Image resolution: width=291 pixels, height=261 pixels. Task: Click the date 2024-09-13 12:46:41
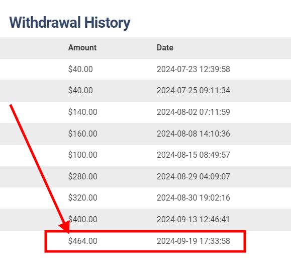click(193, 219)
